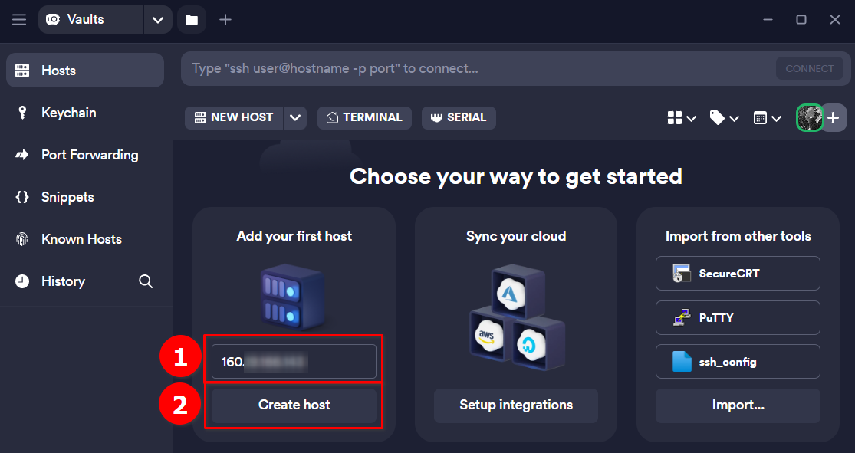Click the TERMINAL button icon
This screenshot has height=453, width=855.
tap(332, 118)
